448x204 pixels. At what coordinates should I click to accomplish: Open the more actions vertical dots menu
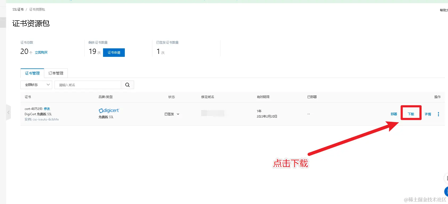coord(438,114)
